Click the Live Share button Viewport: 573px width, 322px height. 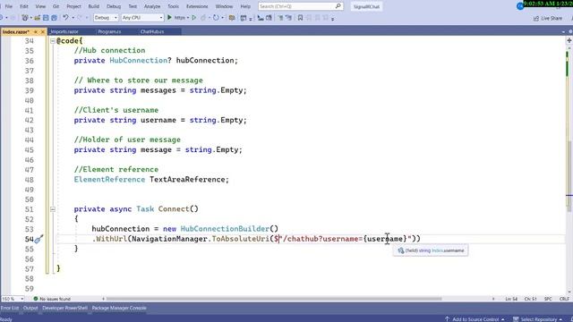[548, 18]
